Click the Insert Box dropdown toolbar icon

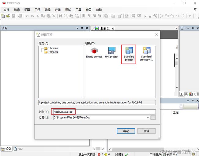[114, 16]
